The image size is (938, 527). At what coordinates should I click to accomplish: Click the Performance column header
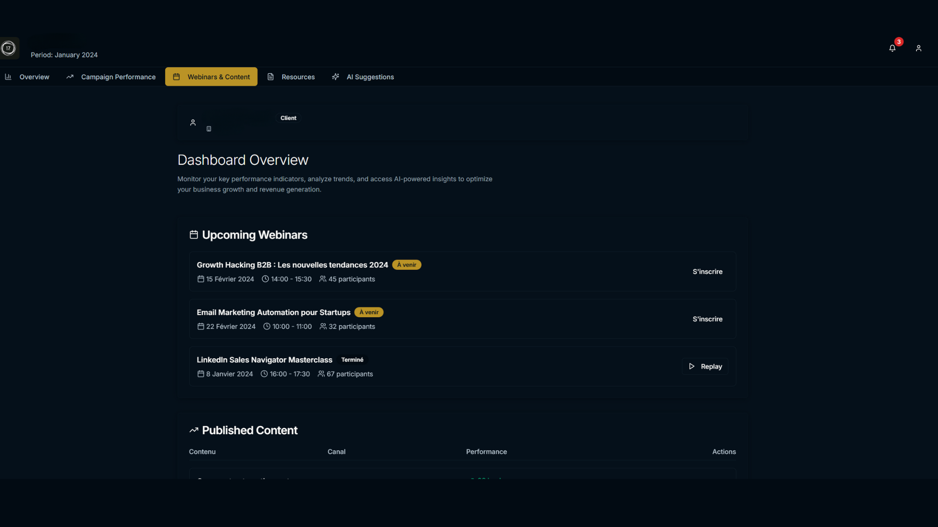486,452
